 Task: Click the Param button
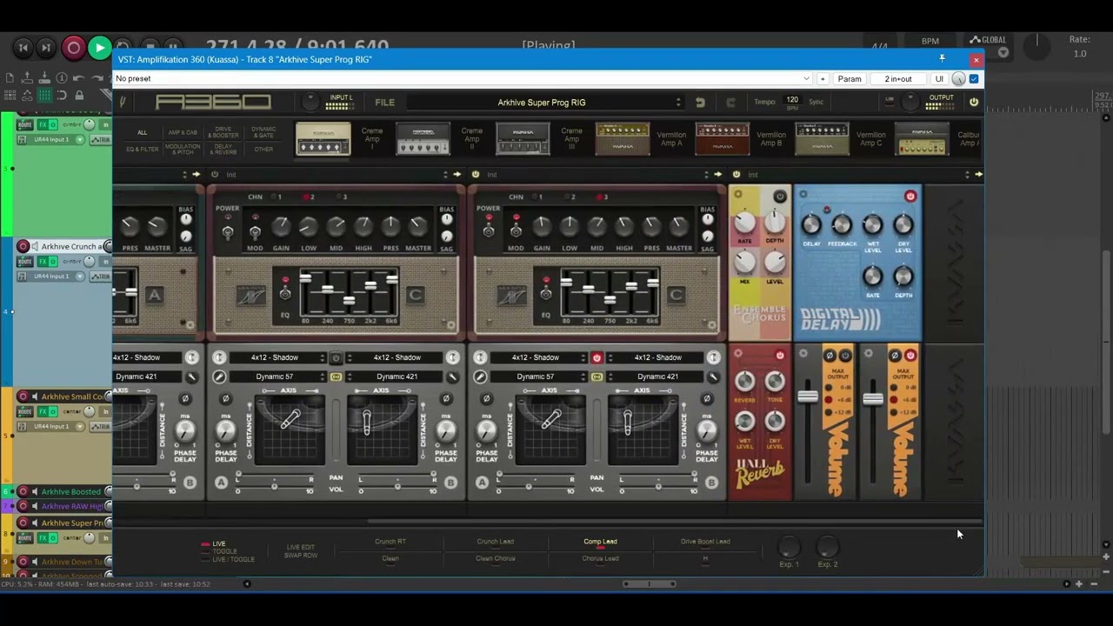849,78
